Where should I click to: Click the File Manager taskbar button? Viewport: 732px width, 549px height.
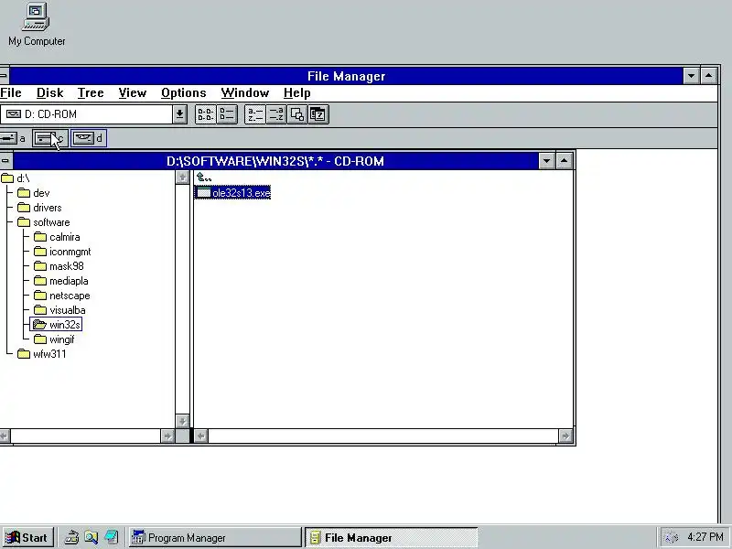click(392, 537)
